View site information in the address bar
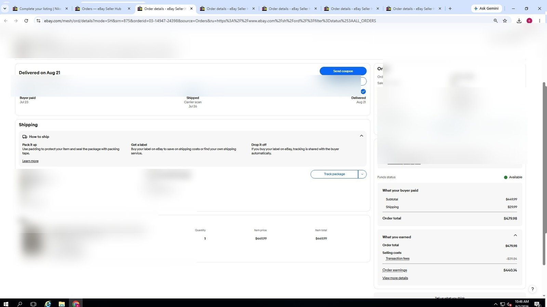Screen dimensions: 547x307 pyautogui.click(x=38, y=21)
